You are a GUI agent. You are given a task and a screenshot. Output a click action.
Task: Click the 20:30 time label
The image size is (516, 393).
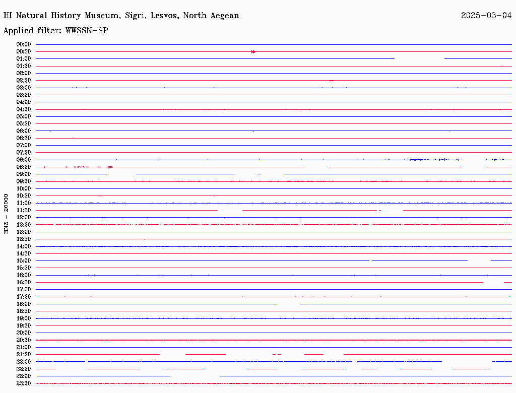coord(23,340)
